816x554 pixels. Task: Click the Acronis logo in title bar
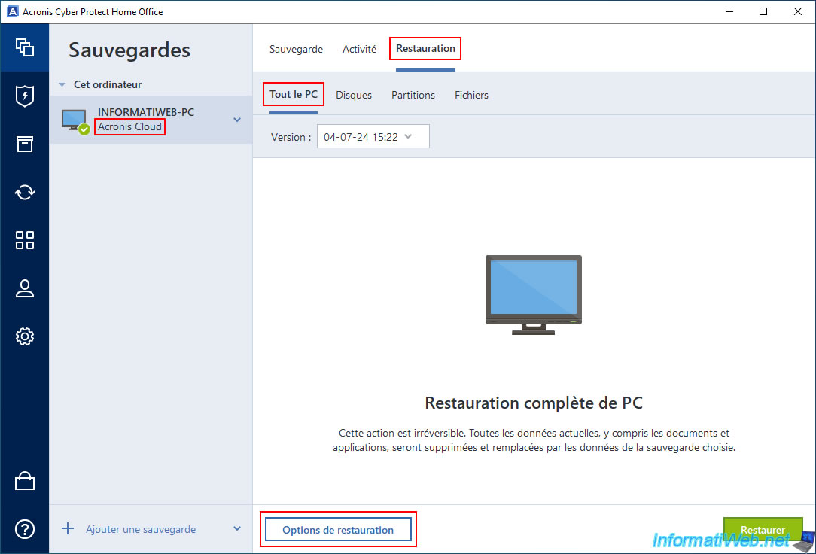tap(11, 11)
